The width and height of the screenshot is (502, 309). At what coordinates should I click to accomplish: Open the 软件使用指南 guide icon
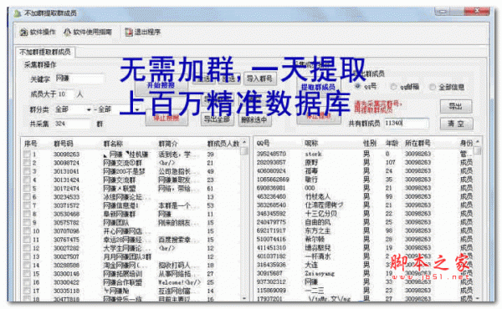pyautogui.click(x=67, y=32)
